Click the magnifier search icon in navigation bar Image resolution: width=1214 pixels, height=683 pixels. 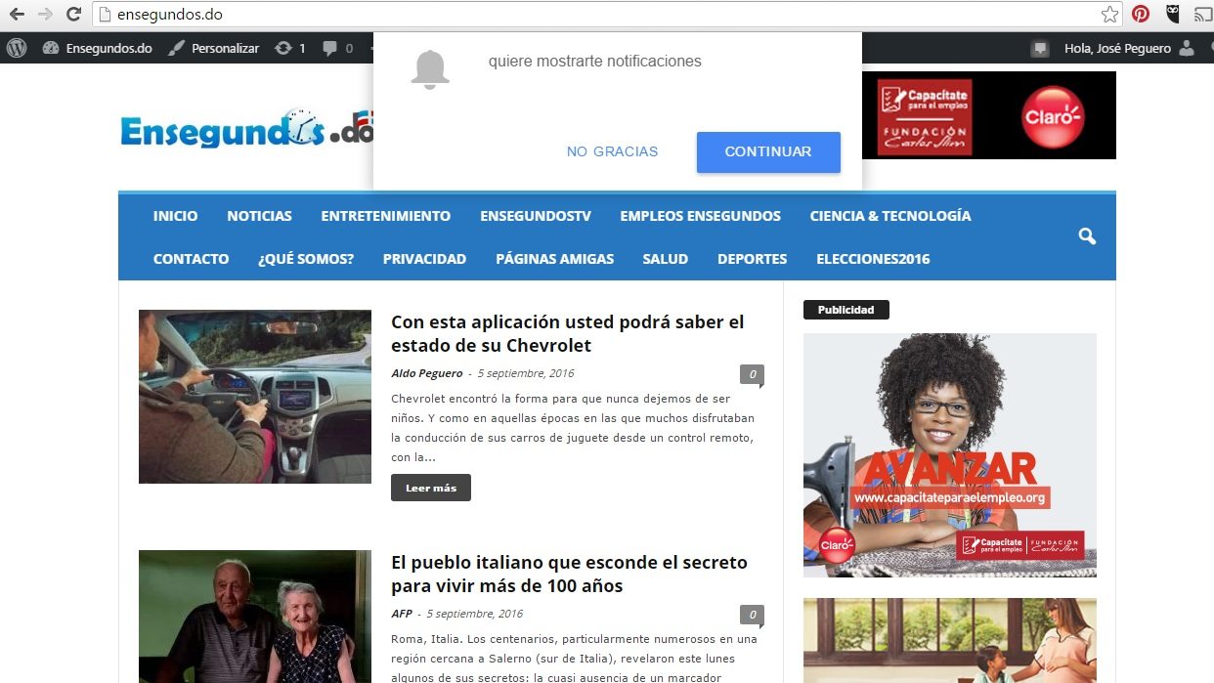tap(1087, 236)
